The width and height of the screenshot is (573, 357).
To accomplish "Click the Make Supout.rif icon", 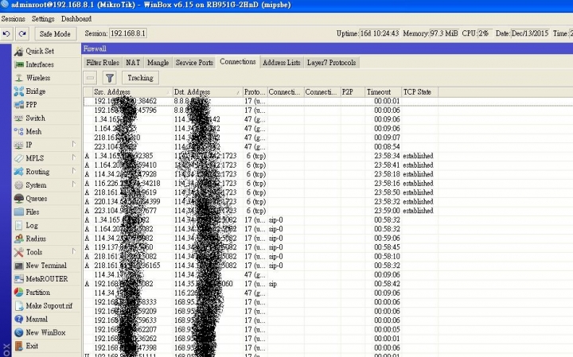I will [x=18, y=305].
